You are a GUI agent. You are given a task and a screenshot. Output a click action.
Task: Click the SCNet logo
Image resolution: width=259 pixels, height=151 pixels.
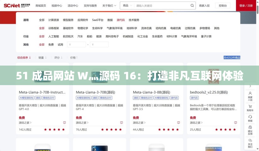tap(17, 5)
